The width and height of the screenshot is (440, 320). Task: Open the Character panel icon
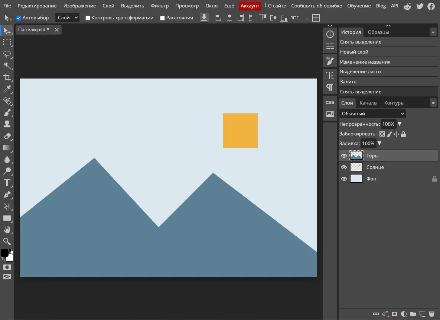click(330, 76)
